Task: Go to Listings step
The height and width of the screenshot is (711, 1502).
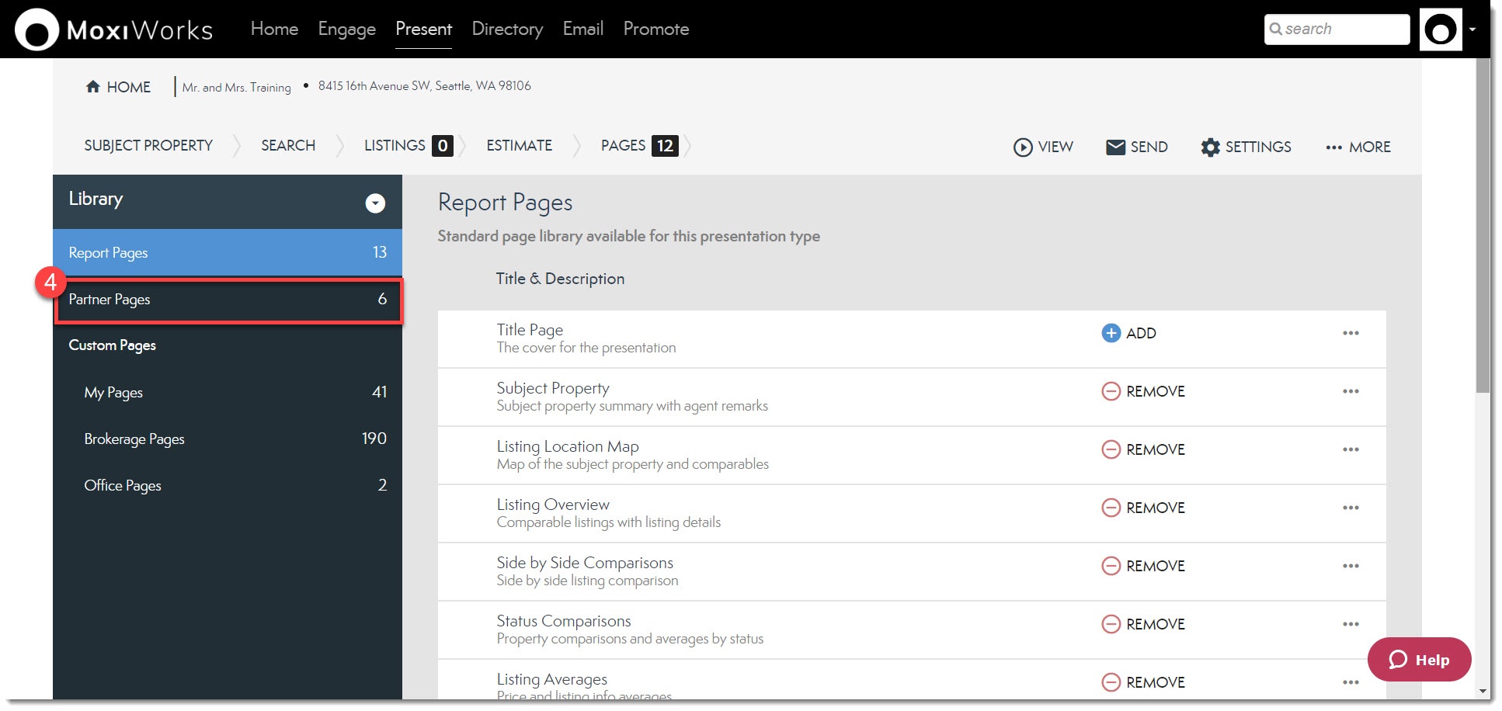Action: tap(409, 146)
